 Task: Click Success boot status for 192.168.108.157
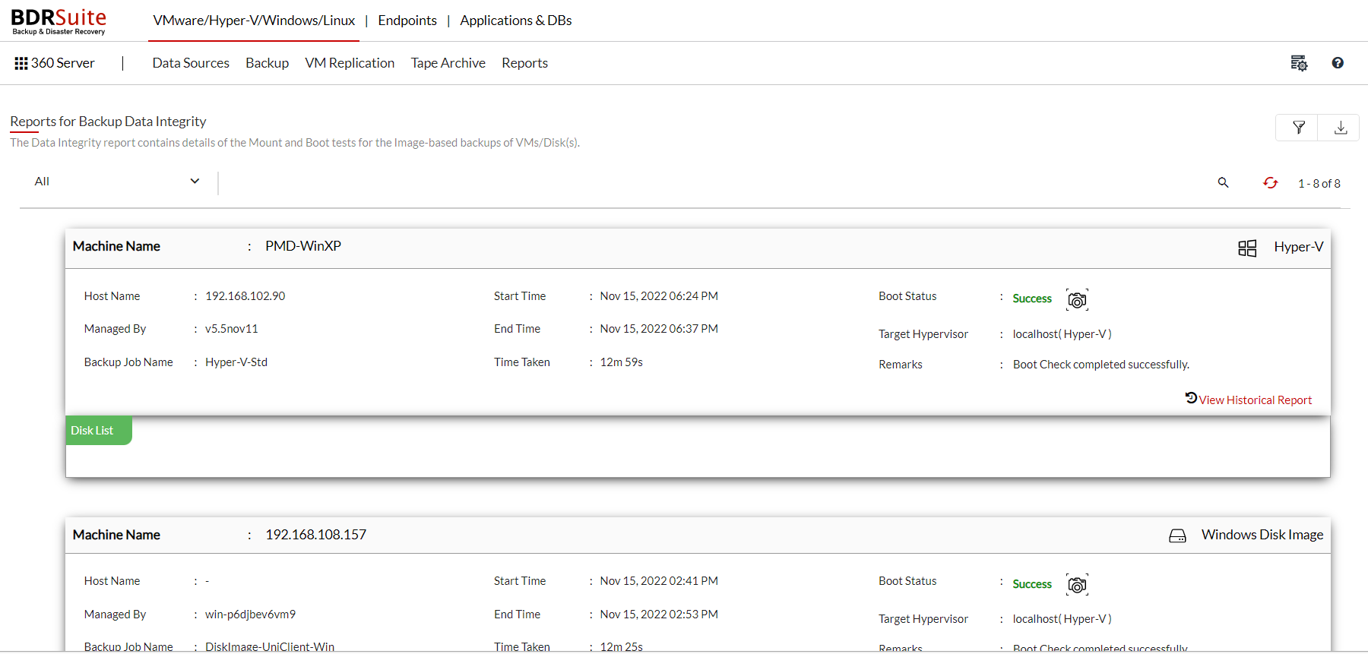tap(1032, 584)
